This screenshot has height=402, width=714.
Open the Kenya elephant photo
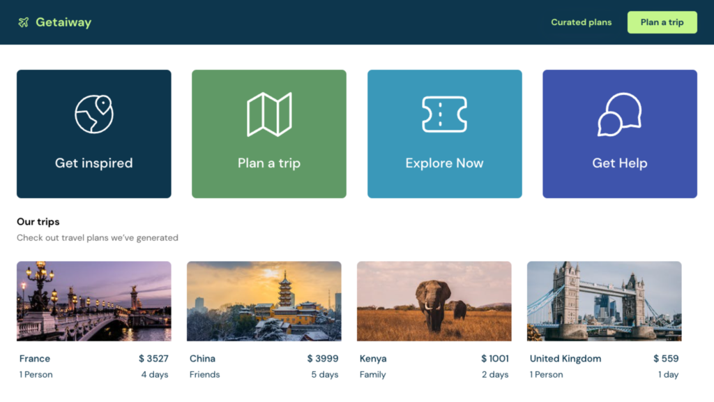coord(434,301)
